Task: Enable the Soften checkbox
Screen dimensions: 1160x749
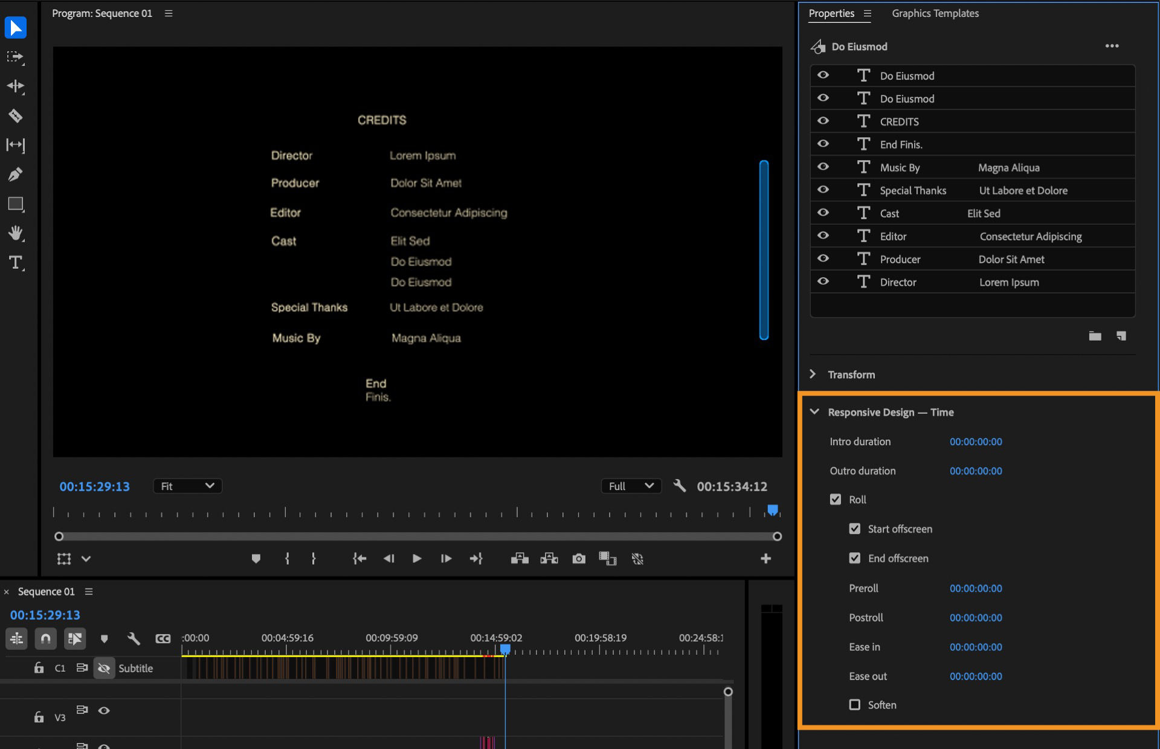Action: pyautogui.click(x=854, y=705)
